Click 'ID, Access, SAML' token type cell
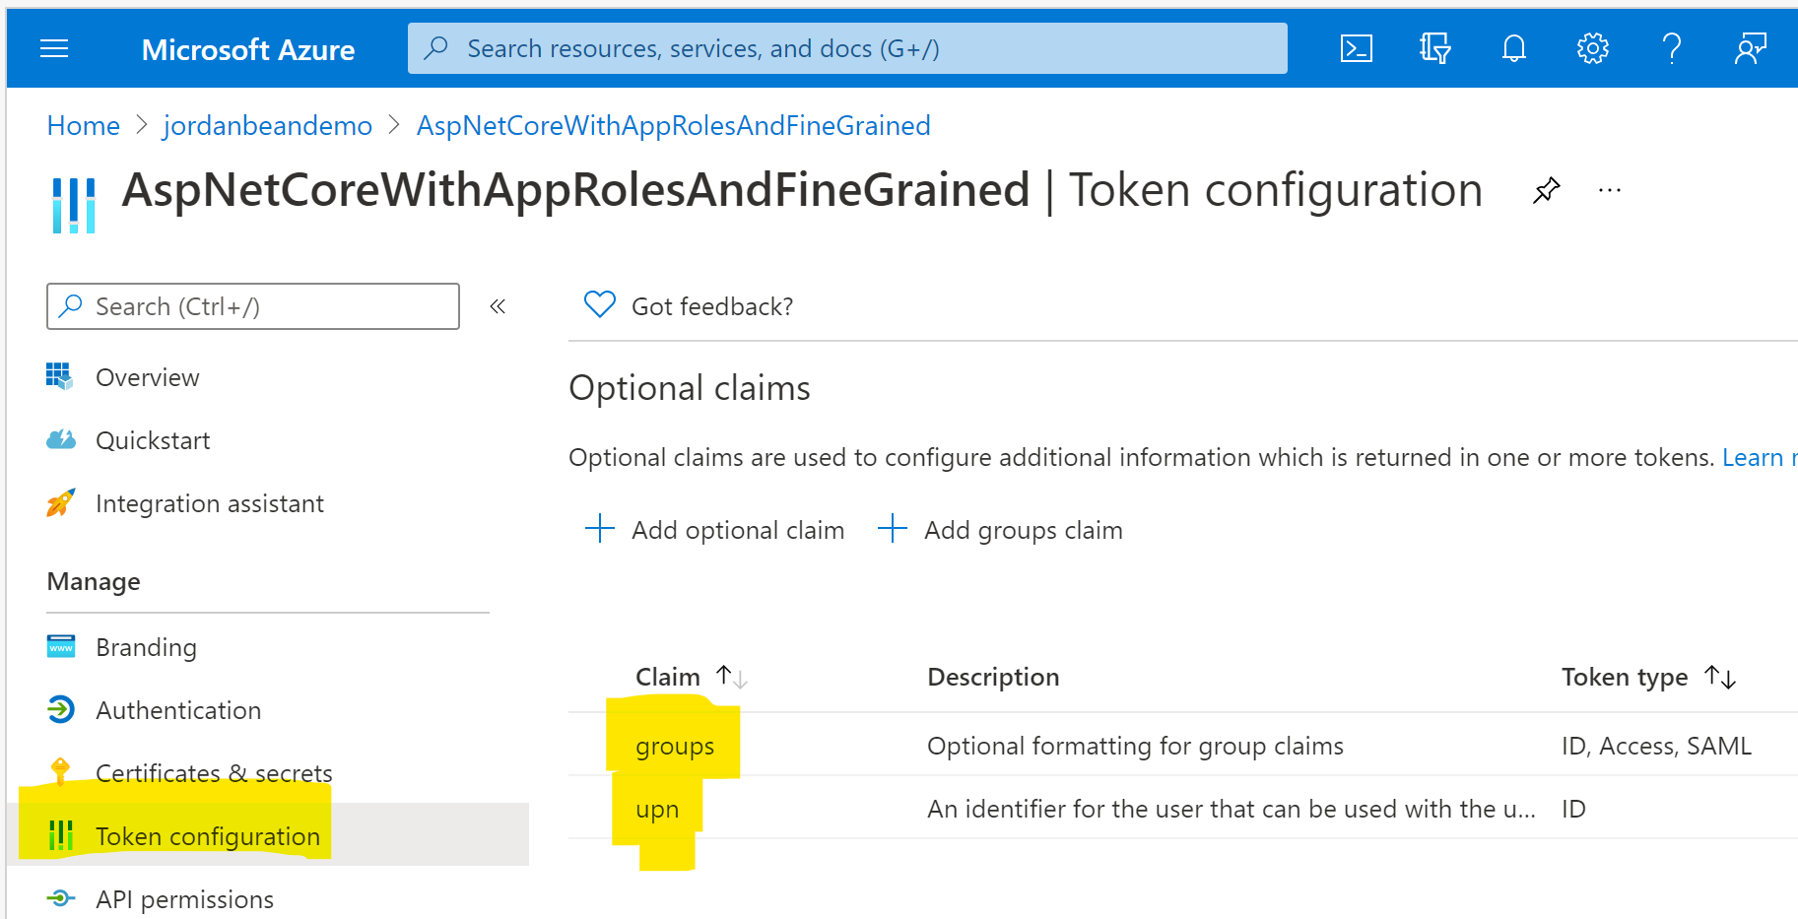Image resolution: width=1798 pixels, height=919 pixels. tap(1656, 746)
